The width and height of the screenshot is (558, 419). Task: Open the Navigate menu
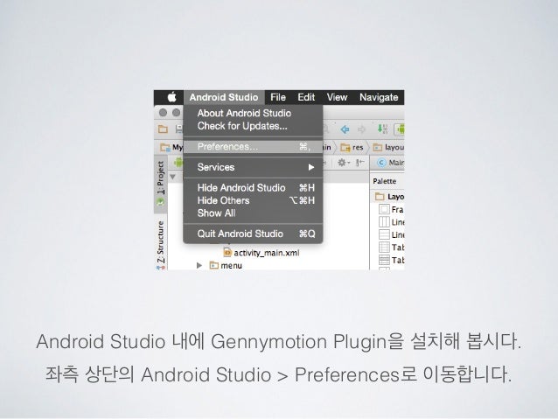pyautogui.click(x=379, y=97)
